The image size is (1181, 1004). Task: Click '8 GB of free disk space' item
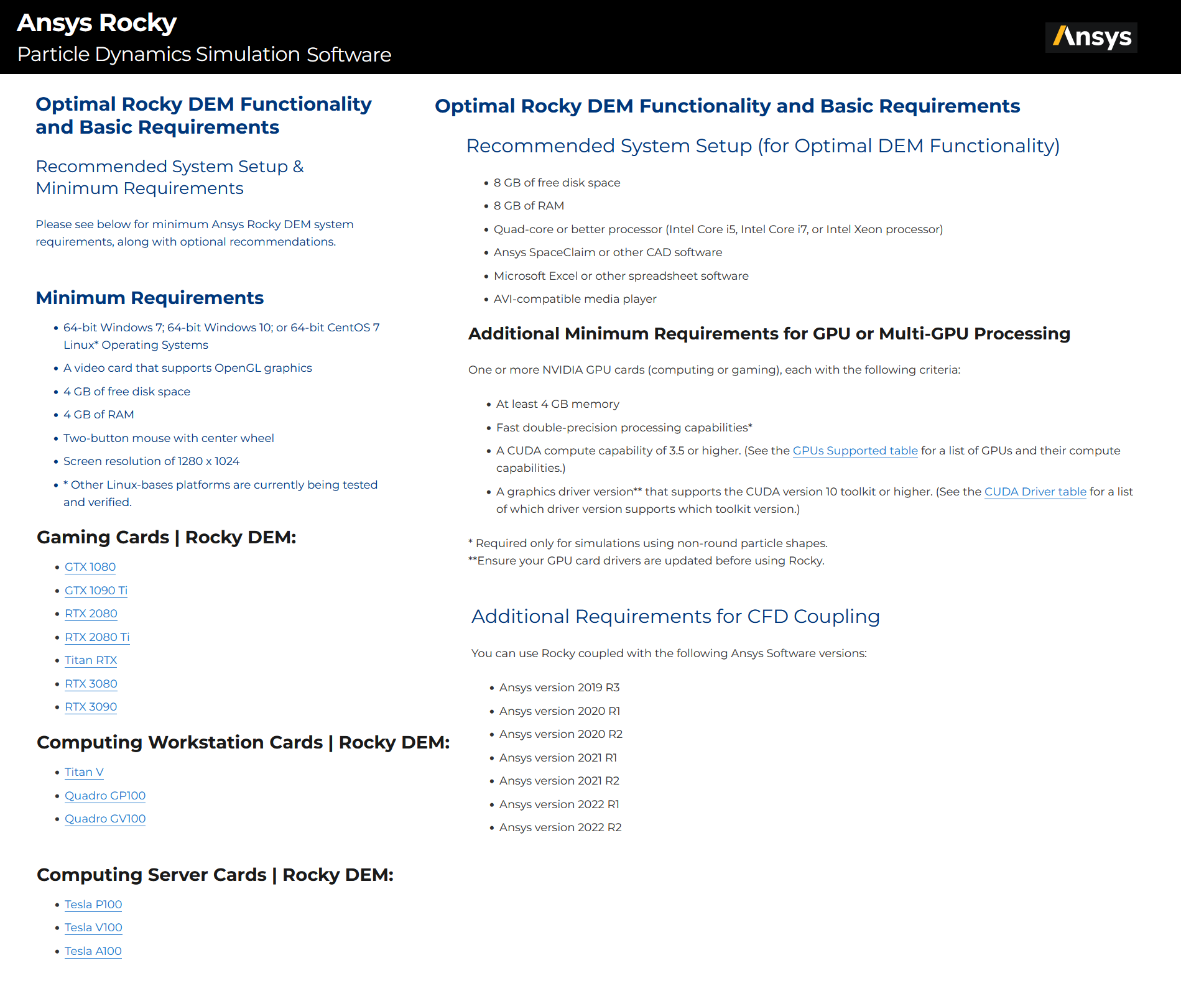point(557,183)
